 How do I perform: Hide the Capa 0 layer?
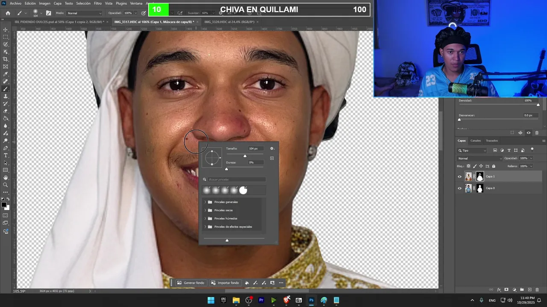tap(460, 188)
